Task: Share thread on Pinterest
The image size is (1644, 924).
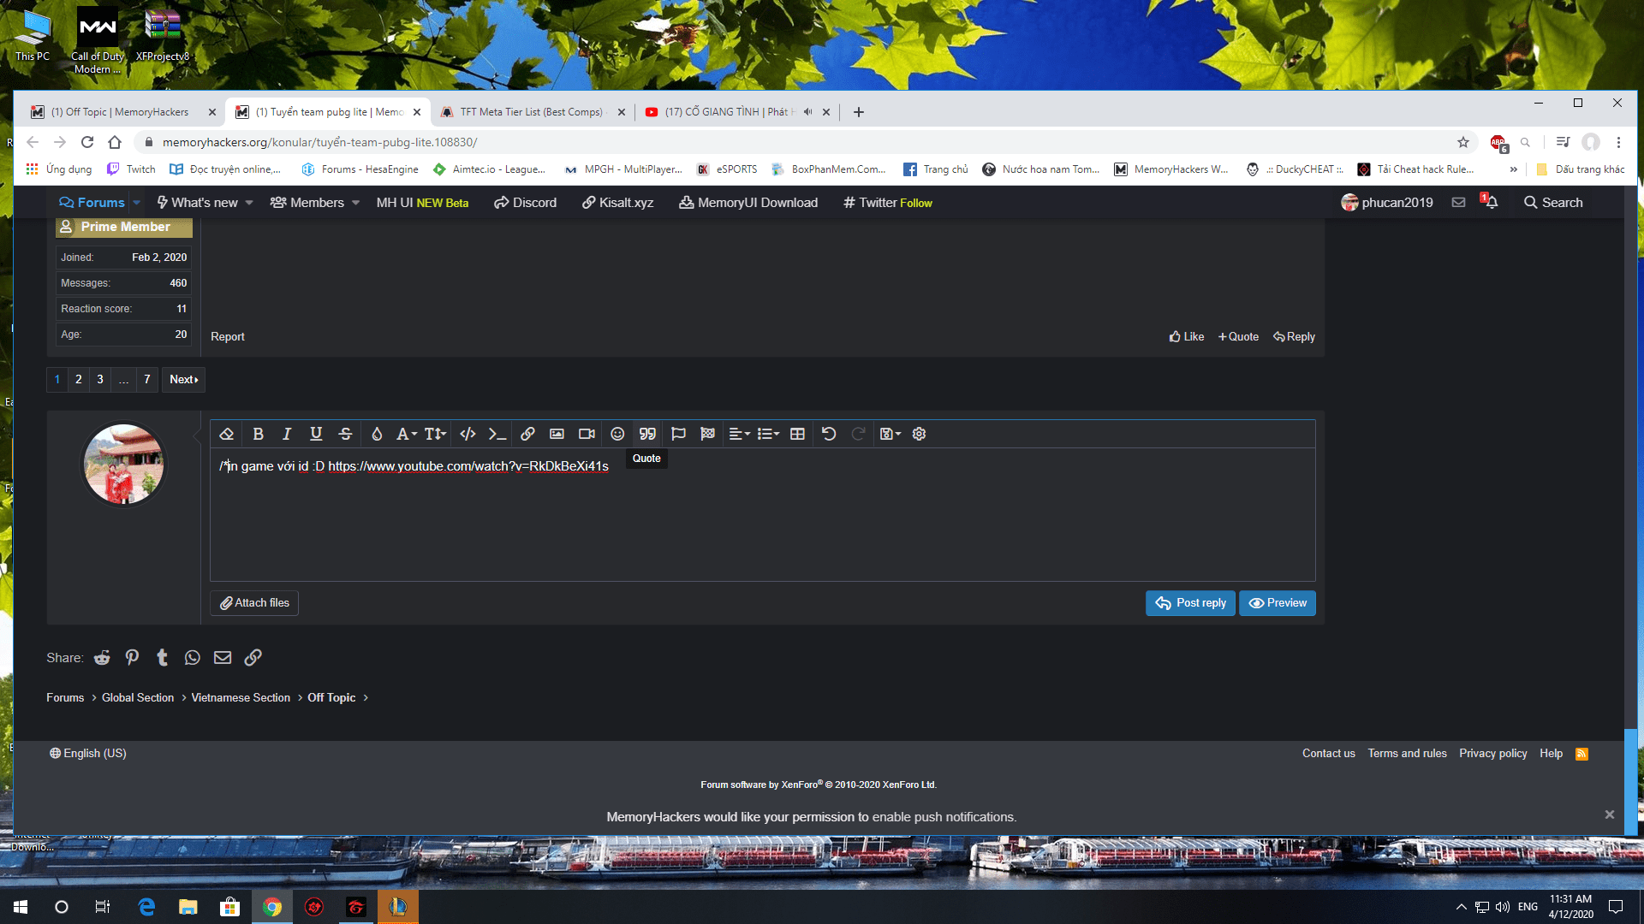Action: point(132,657)
